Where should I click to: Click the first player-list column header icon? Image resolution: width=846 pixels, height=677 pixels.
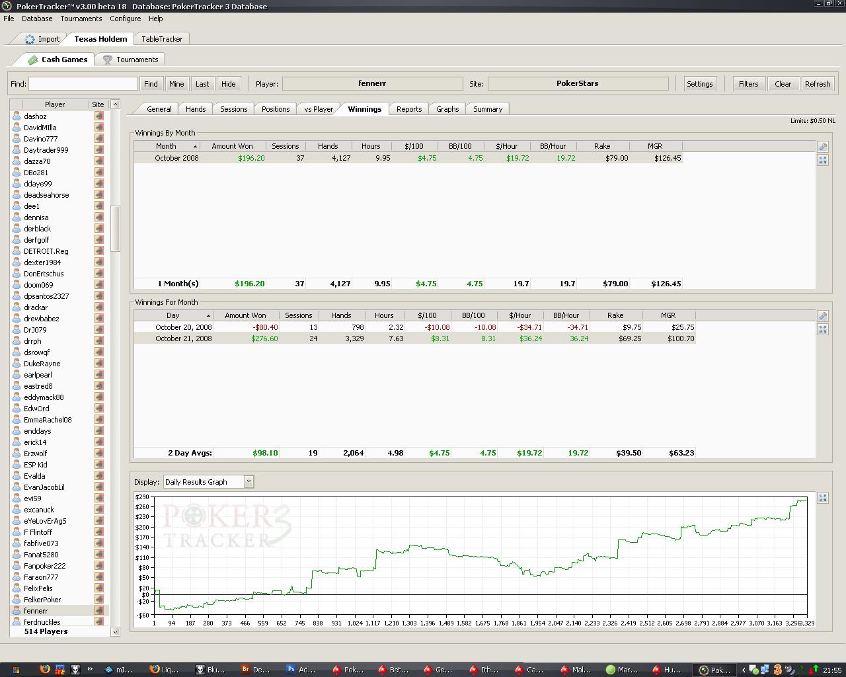pyautogui.click(x=16, y=104)
